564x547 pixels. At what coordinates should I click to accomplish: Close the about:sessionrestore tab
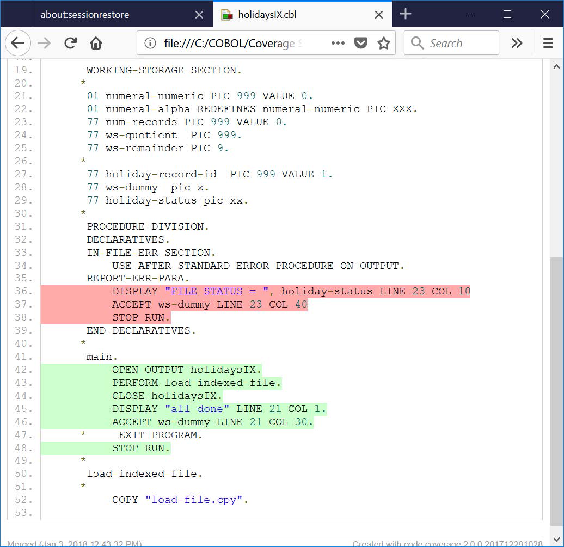point(199,15)
